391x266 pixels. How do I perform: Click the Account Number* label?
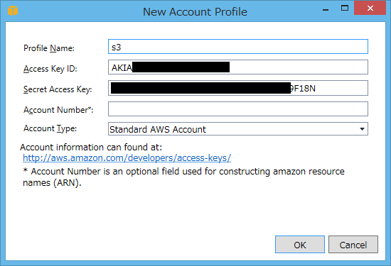tap(58, 110)
